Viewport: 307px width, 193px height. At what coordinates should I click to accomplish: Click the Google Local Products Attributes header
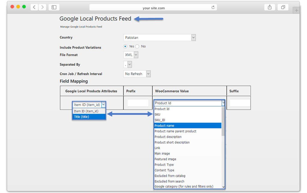tap(91, 91)
